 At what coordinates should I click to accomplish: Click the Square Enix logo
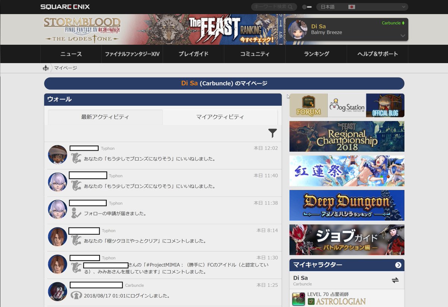(65, 7)
